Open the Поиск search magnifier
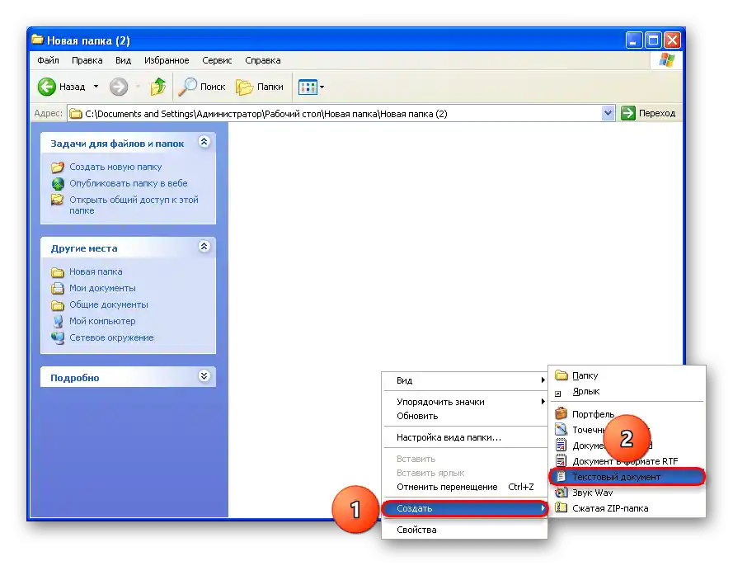Viewport: 733px width, 566px height. point(187,87)
